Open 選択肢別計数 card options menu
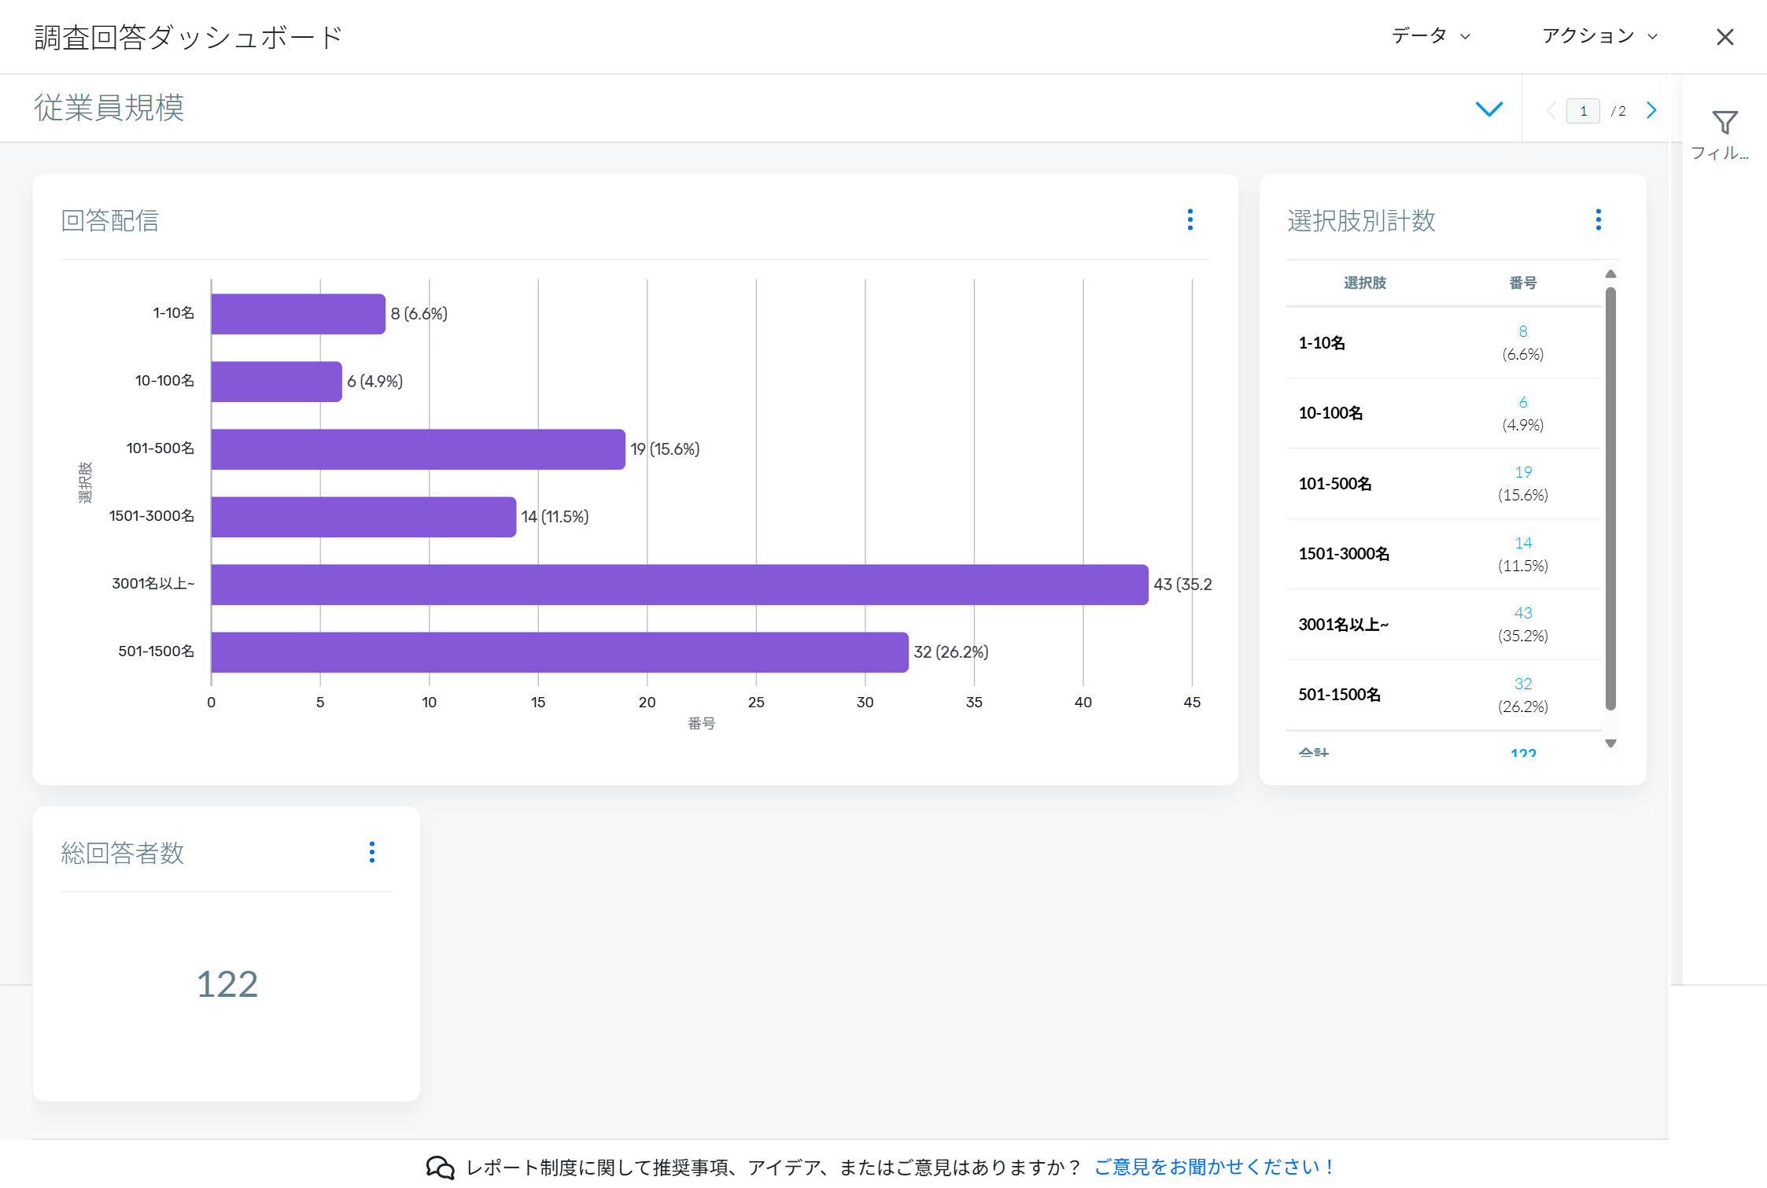Viewport: 1767px width, 1188px height. pos(1598,220)
